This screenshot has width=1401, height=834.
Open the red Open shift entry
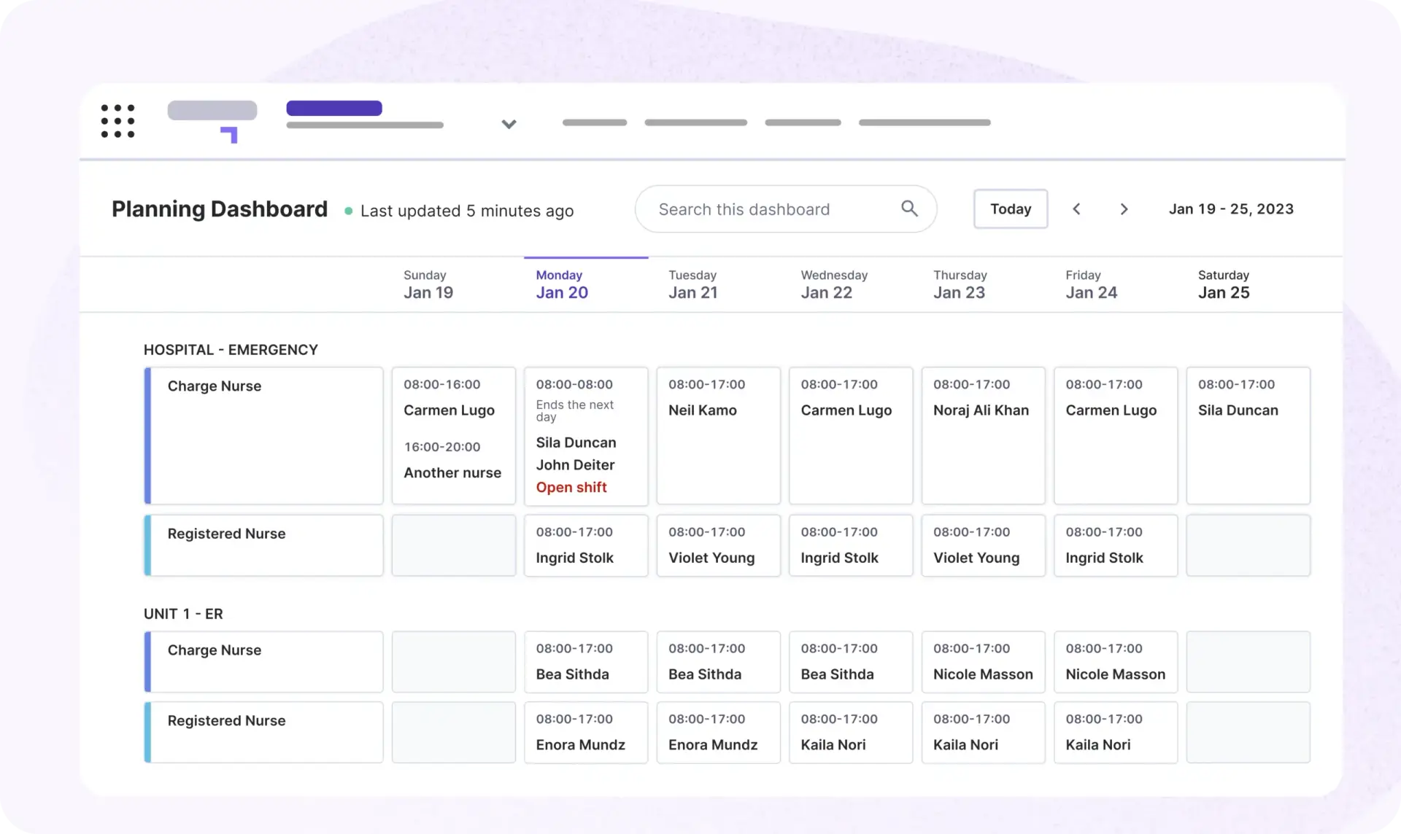coord(571,487)
